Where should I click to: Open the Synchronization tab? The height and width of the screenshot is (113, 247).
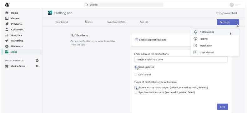[116, 22]
